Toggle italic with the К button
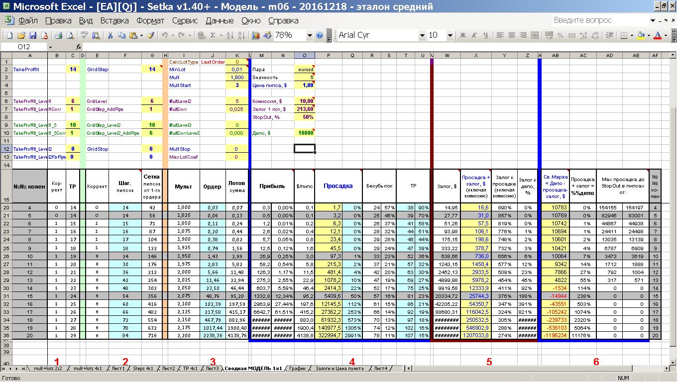This screenshot has height=382, width=677. (474, 35)
